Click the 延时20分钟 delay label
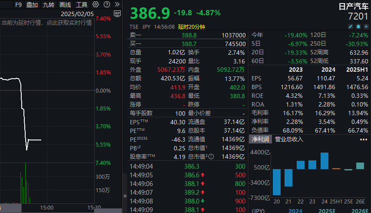 click(x=192, y=27)
